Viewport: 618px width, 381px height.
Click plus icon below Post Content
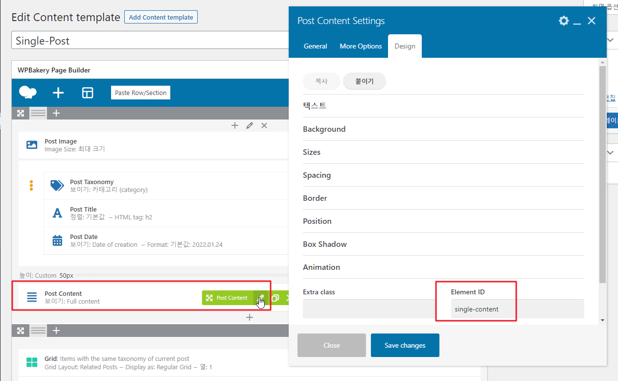250,317
